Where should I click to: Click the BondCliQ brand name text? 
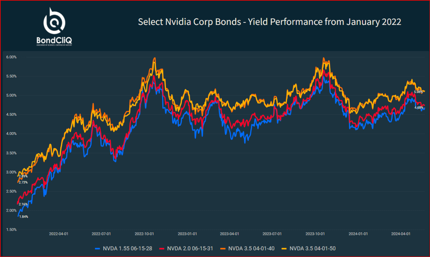(54, 40)
